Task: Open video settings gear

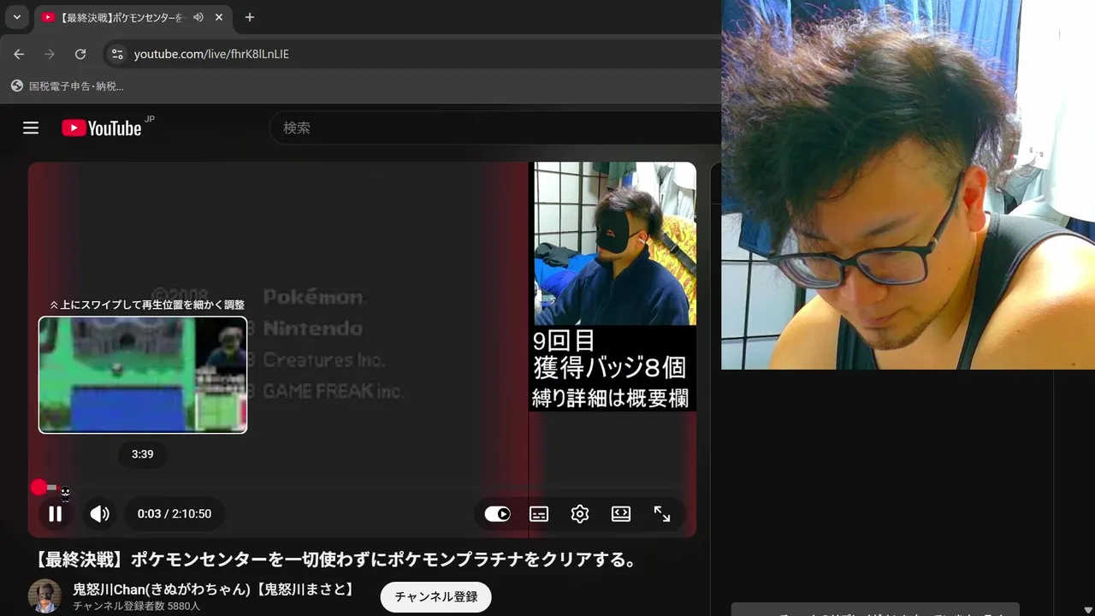Action: point(580,514)
